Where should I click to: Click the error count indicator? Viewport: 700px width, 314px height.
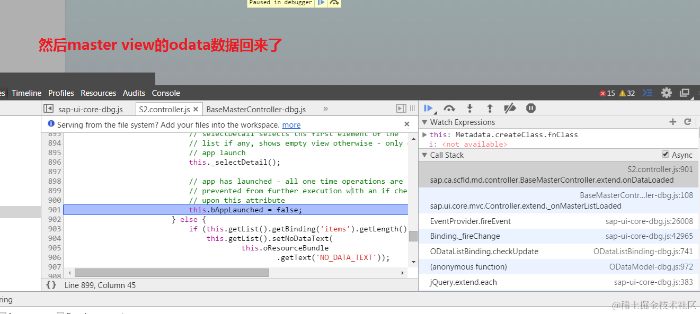coord(607,93)
